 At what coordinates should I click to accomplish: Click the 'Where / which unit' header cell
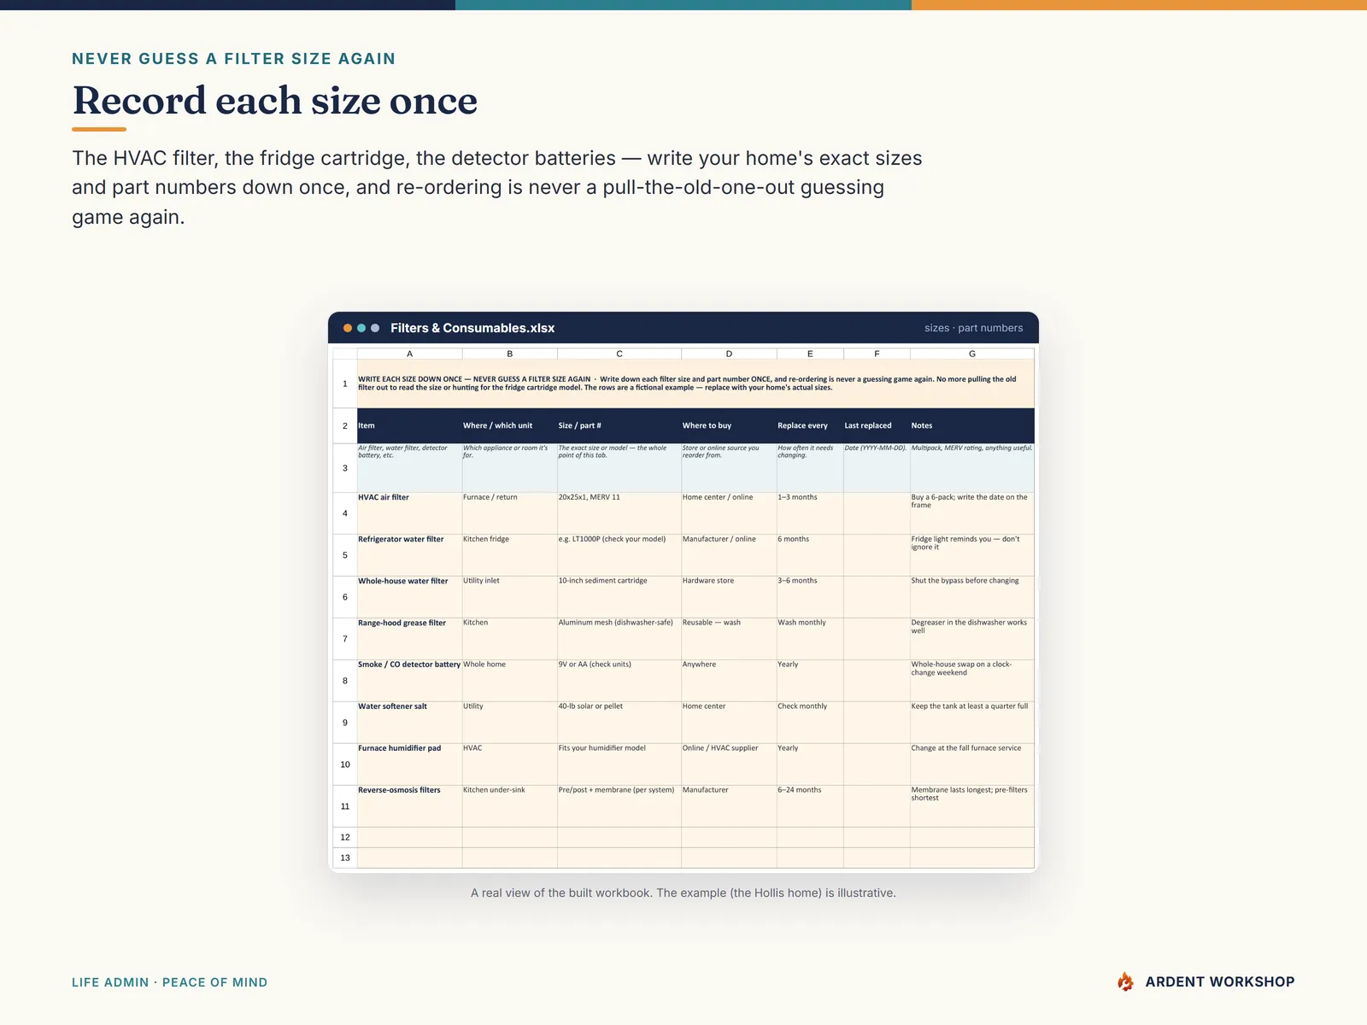click(510, 425)
